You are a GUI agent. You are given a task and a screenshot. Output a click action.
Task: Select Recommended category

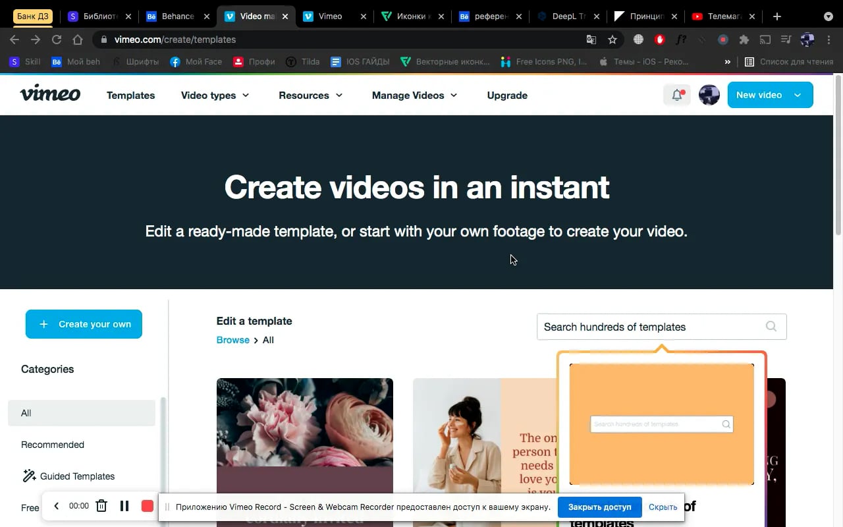click(x=53, y=445)
